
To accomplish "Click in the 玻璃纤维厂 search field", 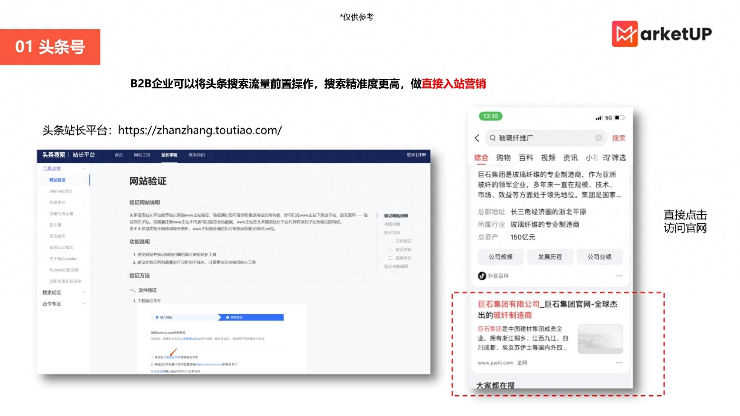I will point(546,138).
